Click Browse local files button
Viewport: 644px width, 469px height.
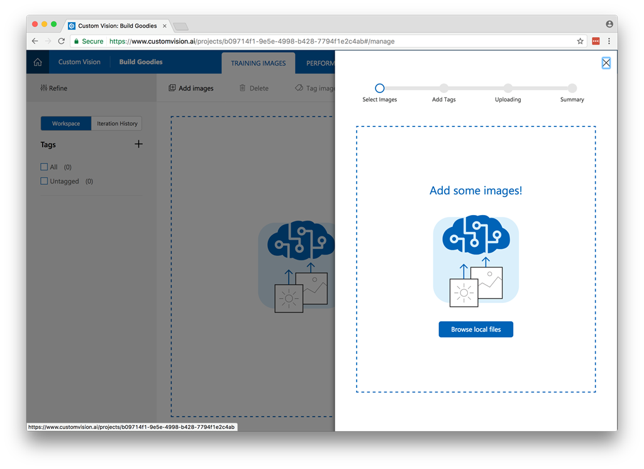475,329
